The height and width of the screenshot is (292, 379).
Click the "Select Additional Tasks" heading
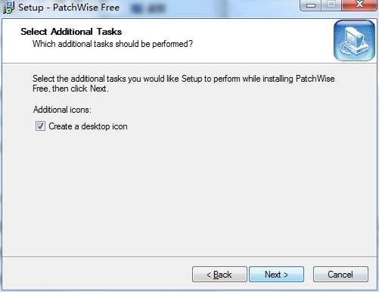pyautogui.click(x=71, y=32)
